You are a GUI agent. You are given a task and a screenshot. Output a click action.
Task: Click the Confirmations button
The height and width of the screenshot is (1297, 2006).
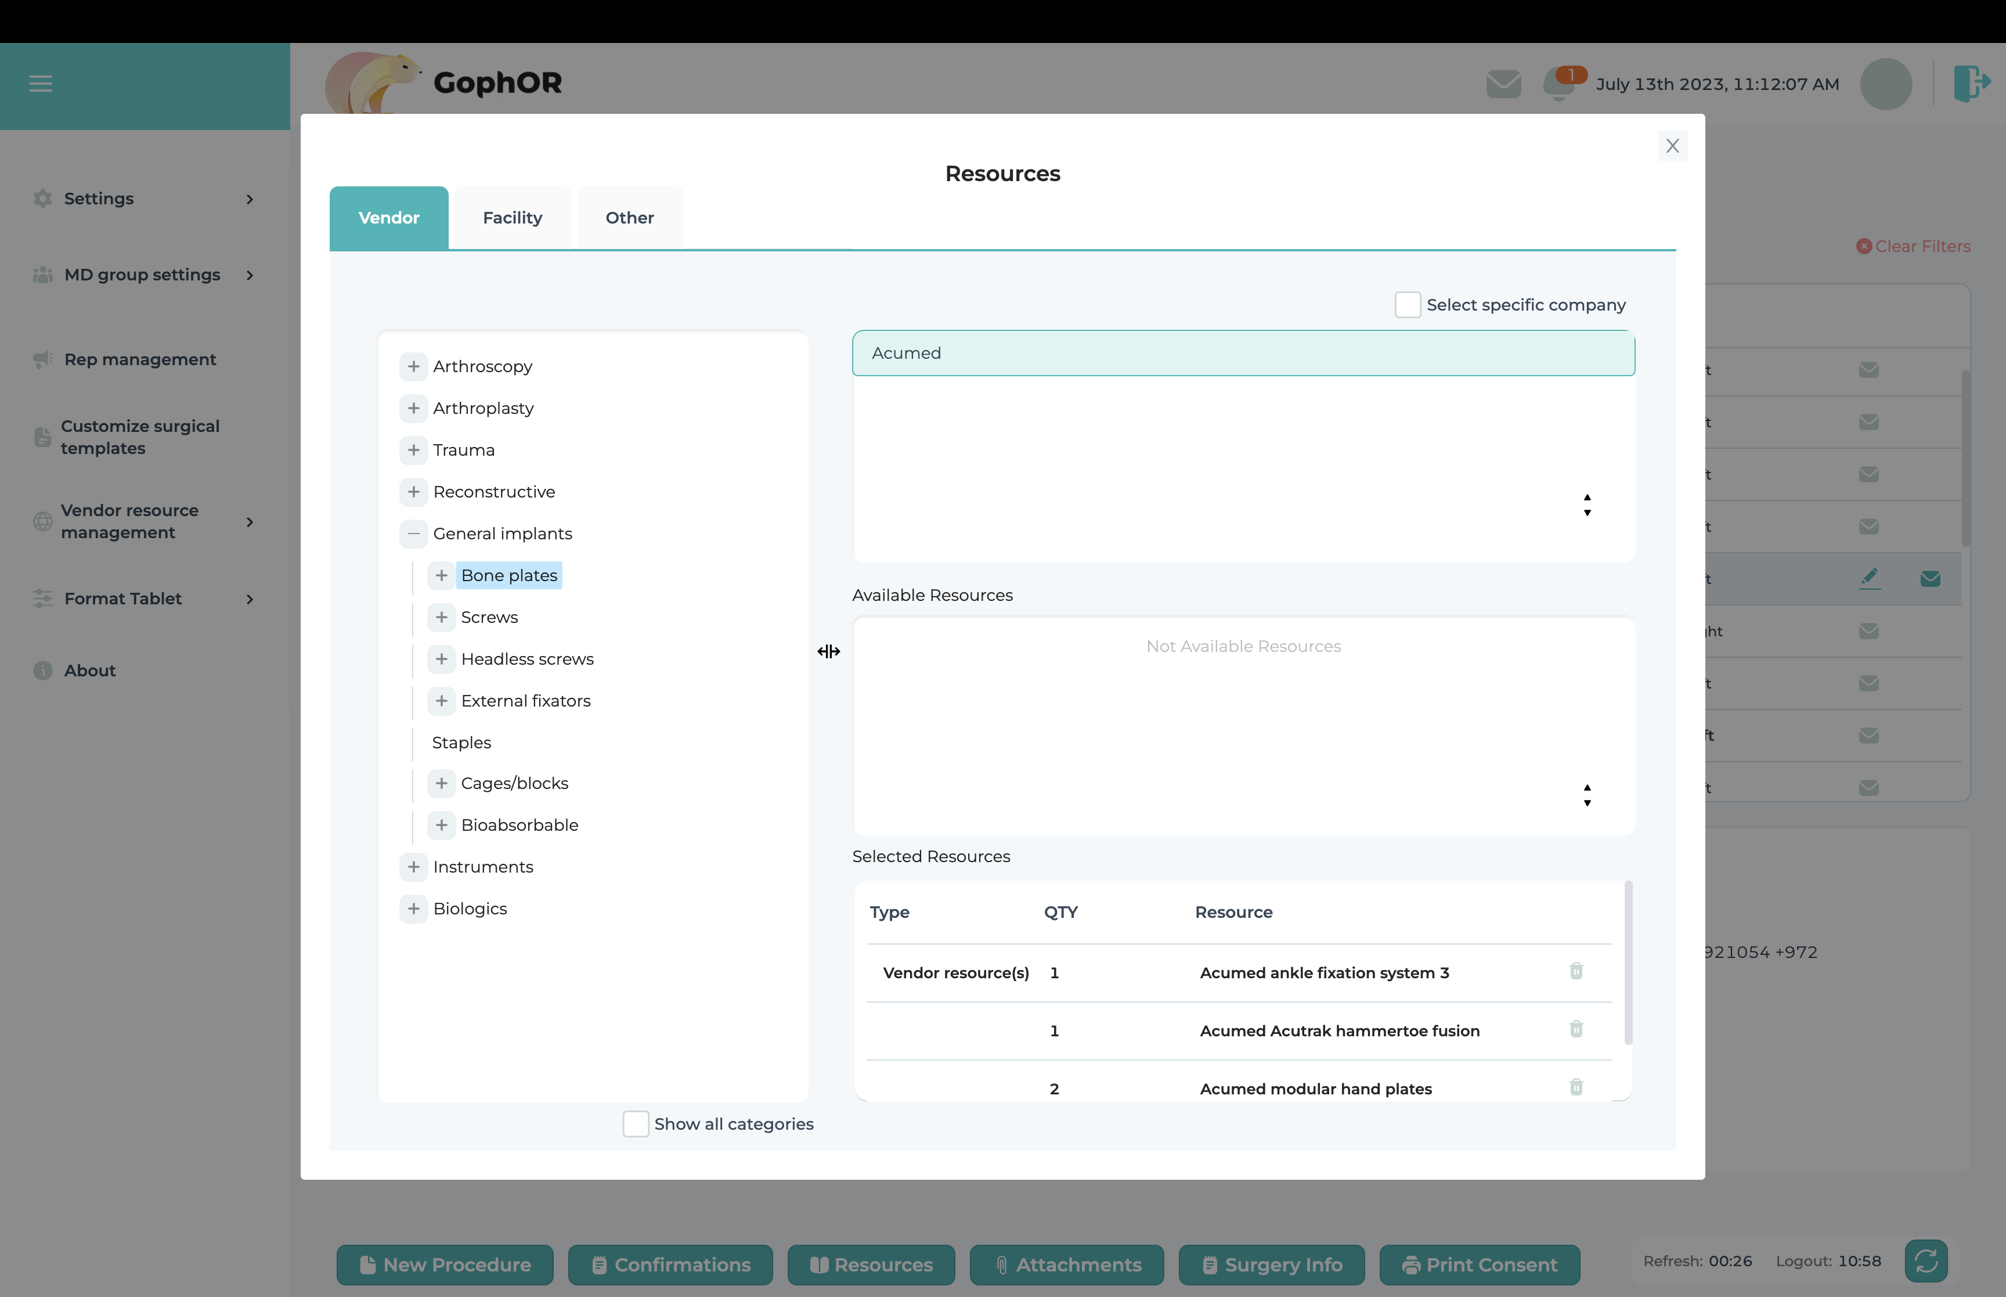click(x=671, y=1264)
